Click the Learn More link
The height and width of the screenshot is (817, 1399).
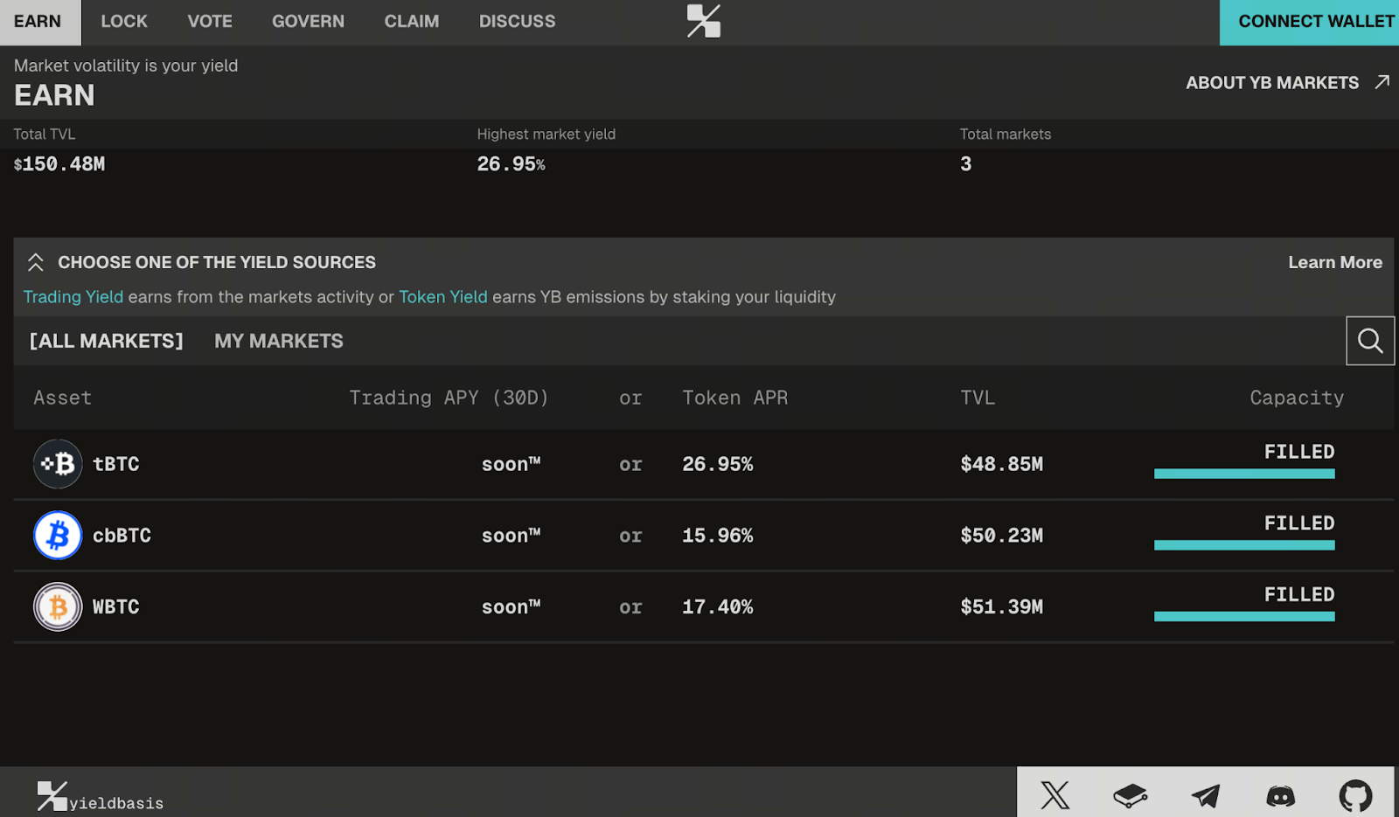(x=1334, y=262)
